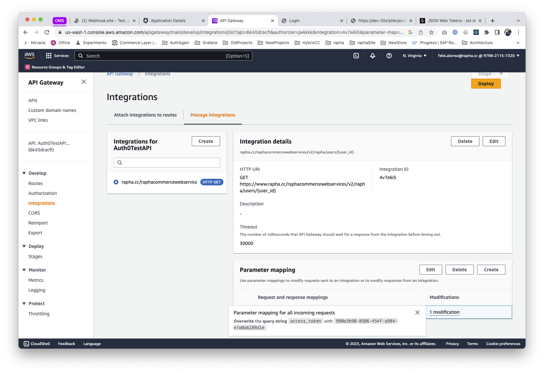Open AWS CloudShell icon in top navigation bar
This screenshot has width=544, height=373.
pos(356,56)
